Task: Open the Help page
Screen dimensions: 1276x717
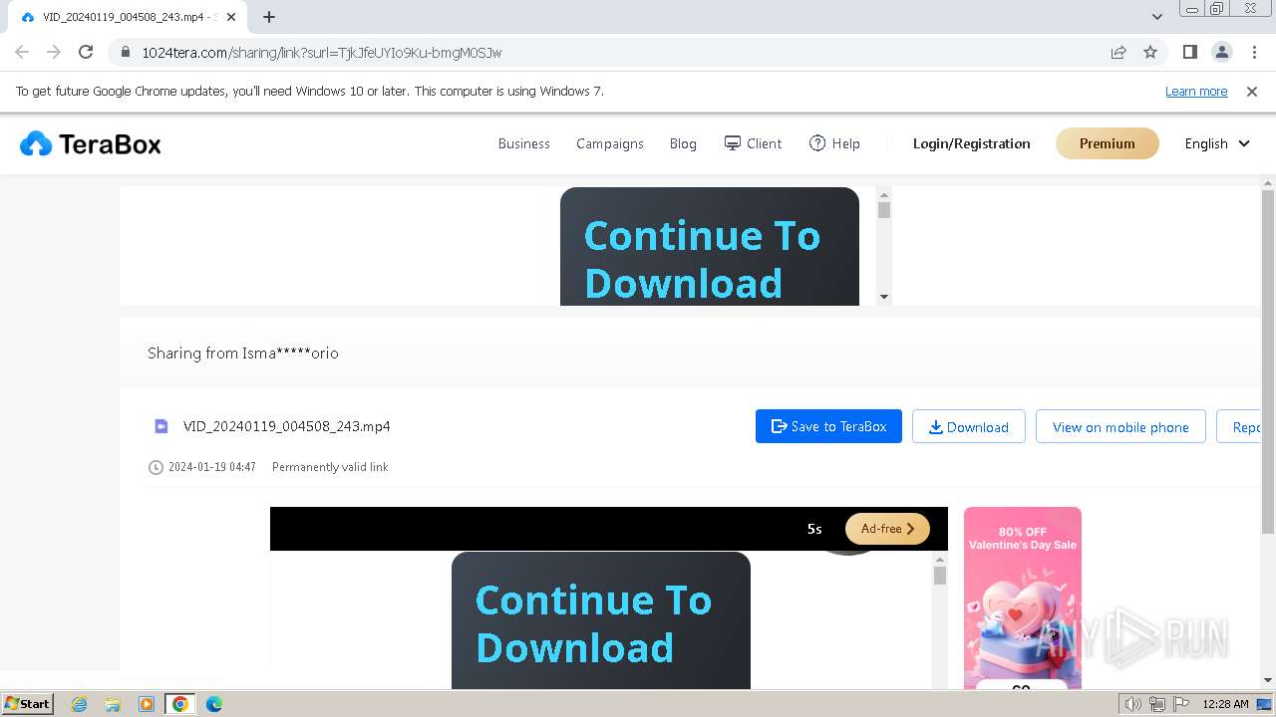Action: point(834,144)
